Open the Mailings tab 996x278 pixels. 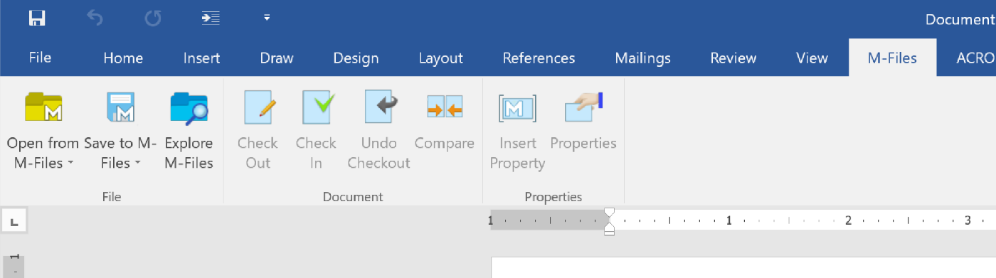[643, 58]
